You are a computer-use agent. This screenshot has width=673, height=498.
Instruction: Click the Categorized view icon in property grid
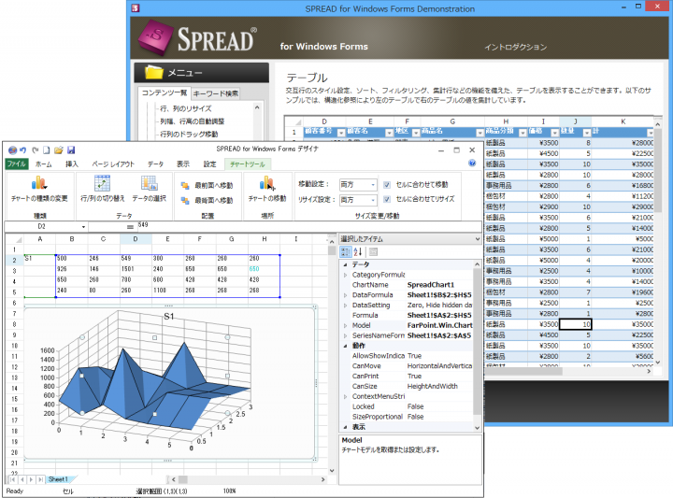pyautogui.click(x=346, y=251)
